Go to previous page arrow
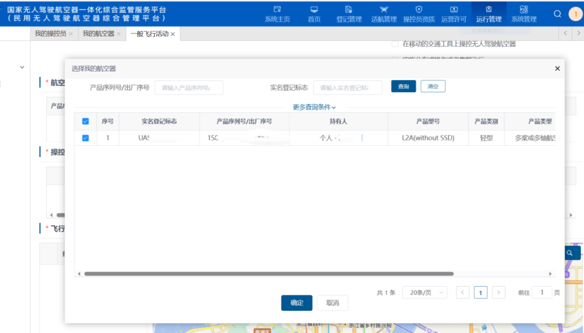The height and width of the screenshot is (333, 584). click(x=462, y=293)
